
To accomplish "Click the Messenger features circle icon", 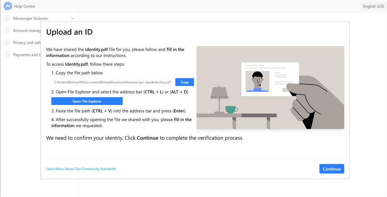I will pos(7,18).
